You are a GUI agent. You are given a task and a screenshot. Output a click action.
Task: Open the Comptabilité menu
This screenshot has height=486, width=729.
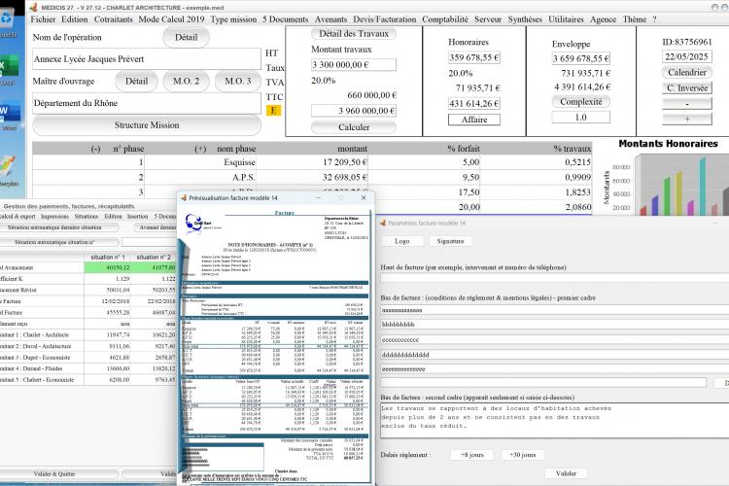(x=445, y=19)
